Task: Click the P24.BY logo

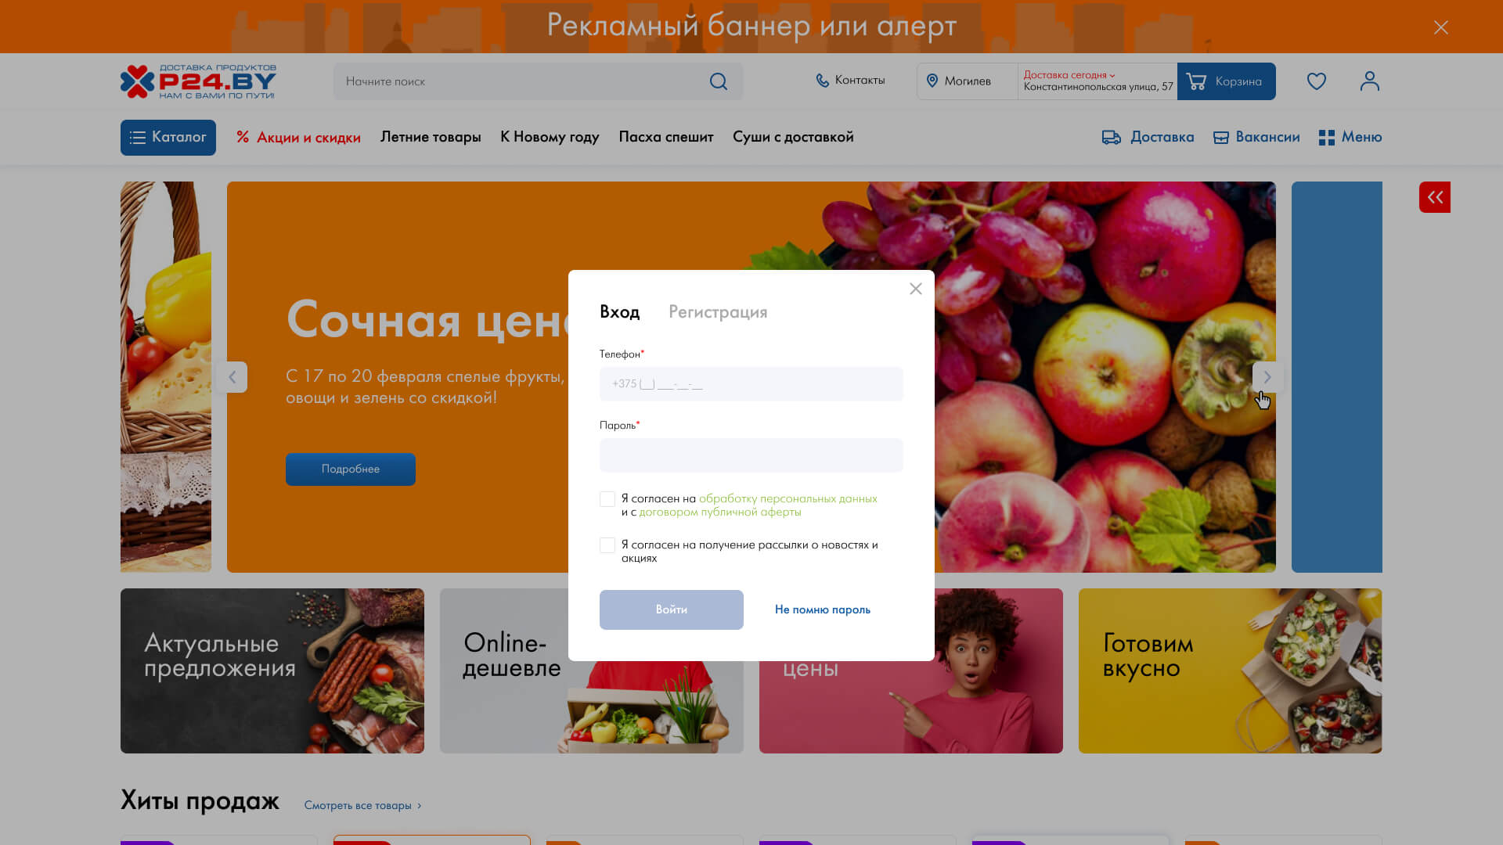Action: (198, 81)
